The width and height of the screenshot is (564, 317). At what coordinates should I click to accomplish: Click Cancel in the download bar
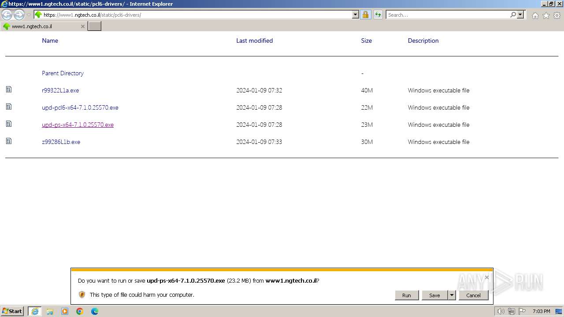pos(474,295)
